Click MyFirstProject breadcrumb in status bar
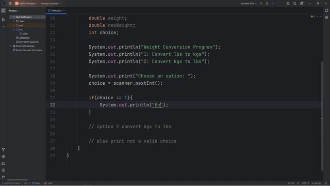 click(12, 183)
